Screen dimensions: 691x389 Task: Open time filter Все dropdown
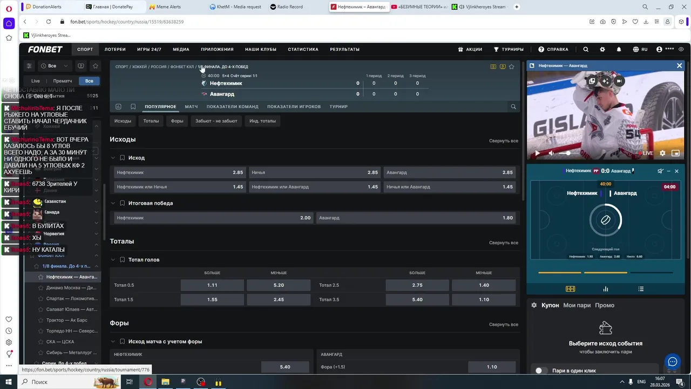[55, 66]
